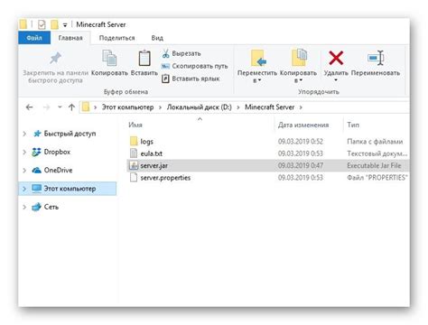
Task: Click the Up one level arrow
Action: pyautogui.click(x=71, y=107)
